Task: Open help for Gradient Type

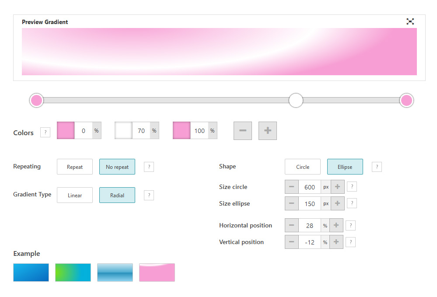Action: click(149, 195)
